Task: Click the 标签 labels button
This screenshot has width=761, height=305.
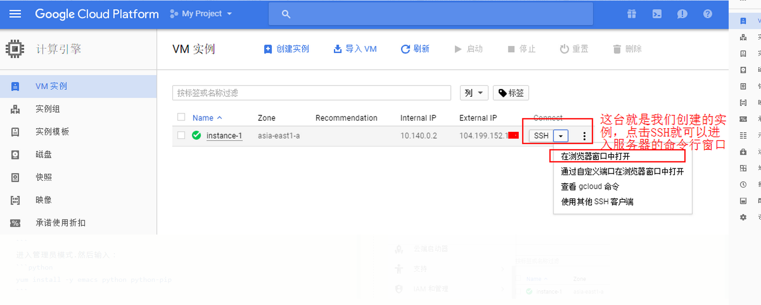Action: [511, 93]
